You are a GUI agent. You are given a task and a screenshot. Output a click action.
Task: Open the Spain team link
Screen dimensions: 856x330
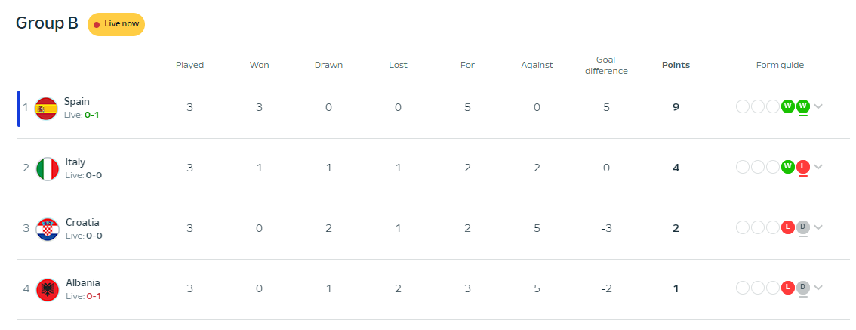coord(77,102)
